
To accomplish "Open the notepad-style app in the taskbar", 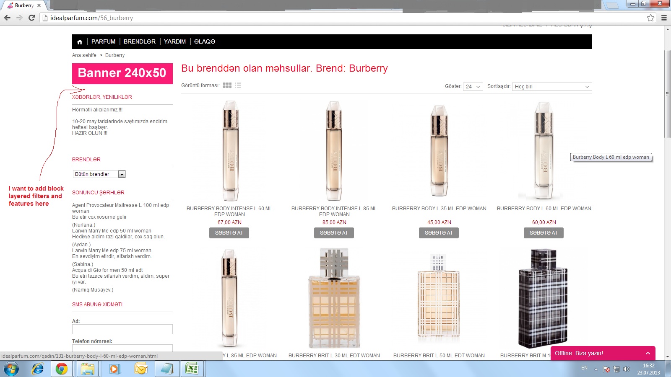I will (167, 369).
